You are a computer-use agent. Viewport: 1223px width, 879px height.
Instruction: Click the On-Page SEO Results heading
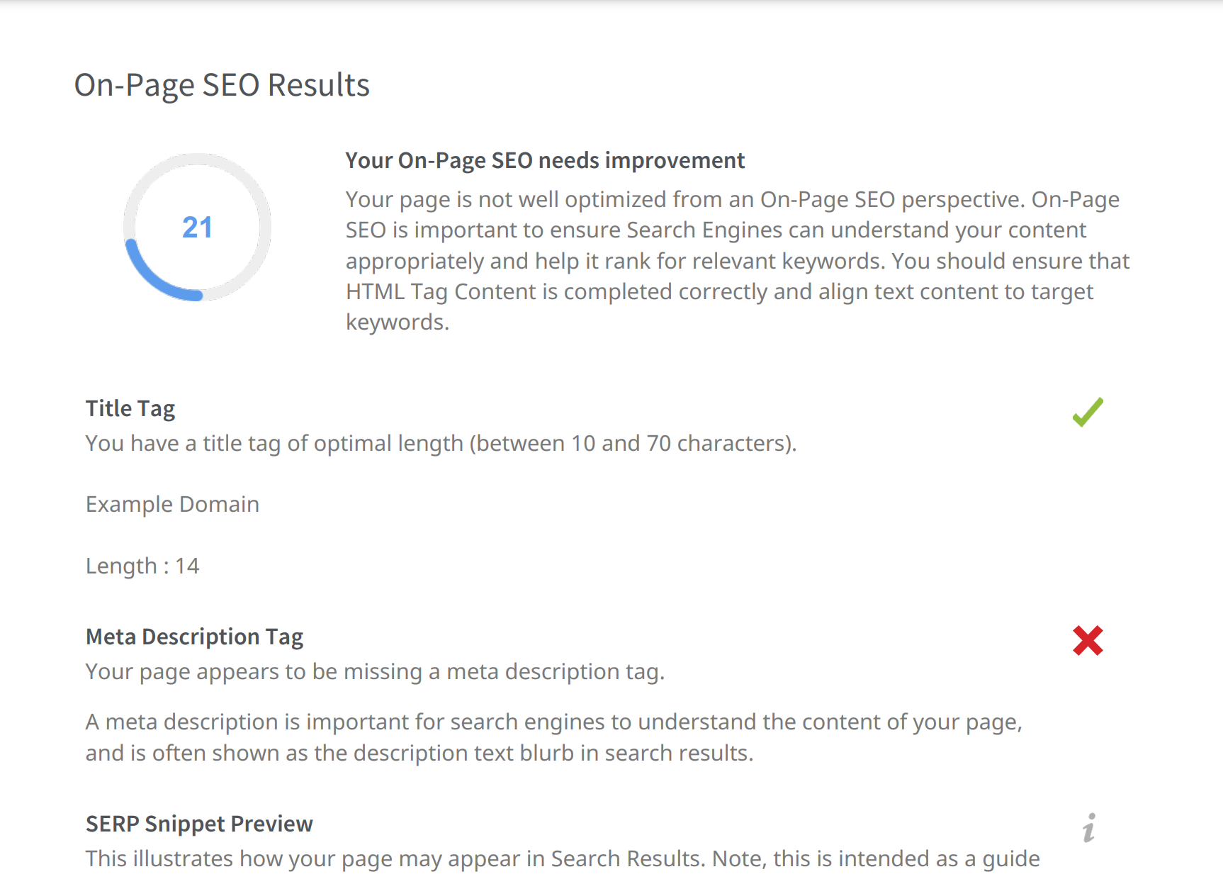tap(222, 85)
